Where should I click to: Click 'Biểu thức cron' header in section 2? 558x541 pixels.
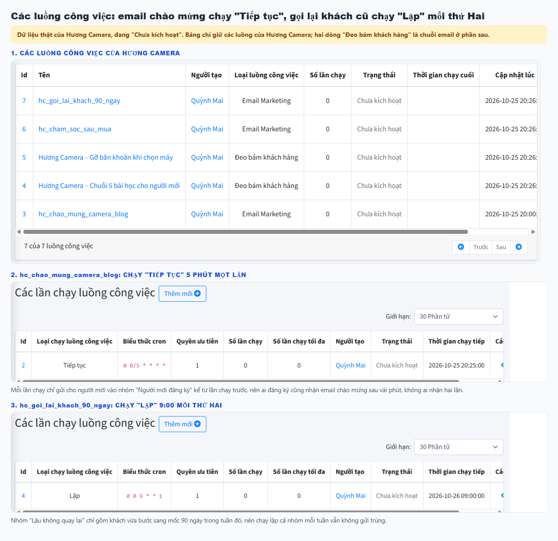pos(144,341)
